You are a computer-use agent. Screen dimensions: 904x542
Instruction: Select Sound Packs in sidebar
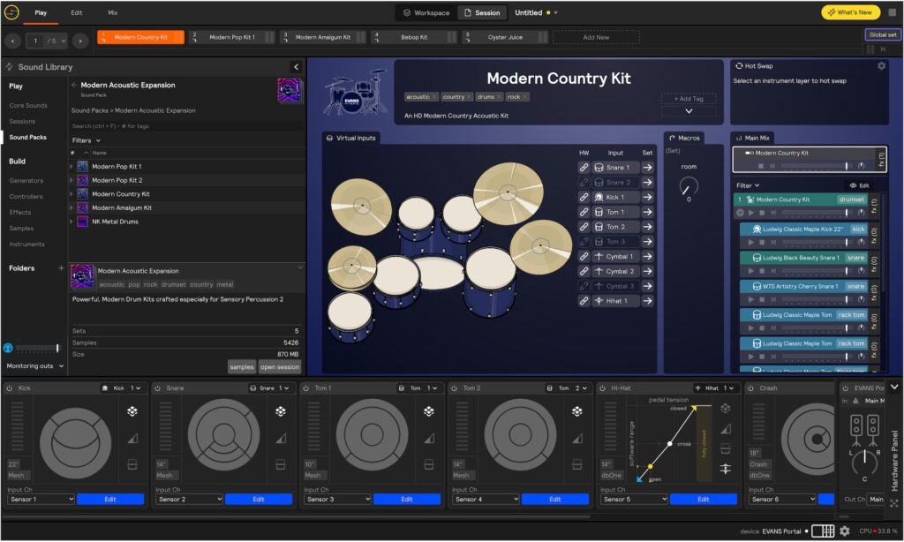pos(27,137)
